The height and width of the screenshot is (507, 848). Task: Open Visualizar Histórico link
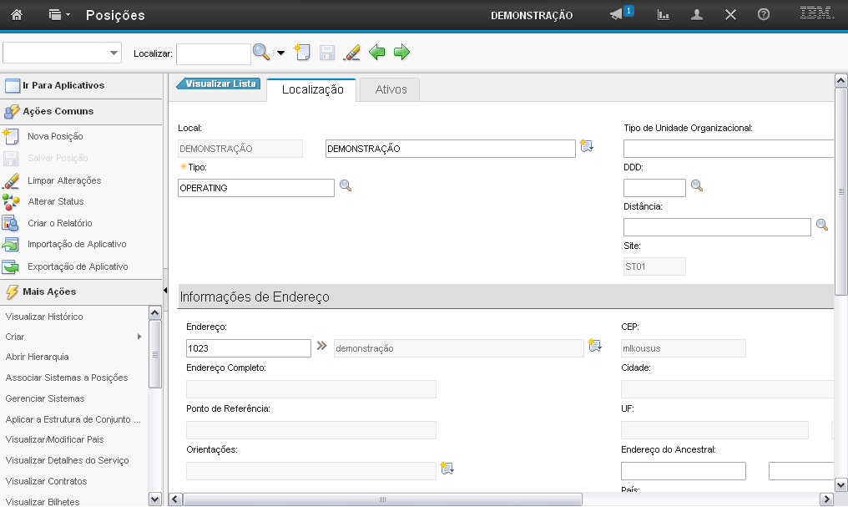click(44, 317)
